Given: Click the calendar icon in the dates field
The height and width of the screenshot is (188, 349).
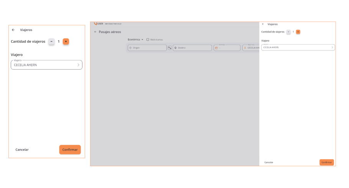Looking at the screenshot, I should coord(216,48).
